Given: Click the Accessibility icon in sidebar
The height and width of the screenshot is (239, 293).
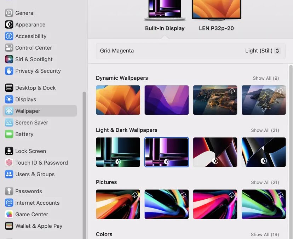Looking at the screenshot, I should (9, 36).
